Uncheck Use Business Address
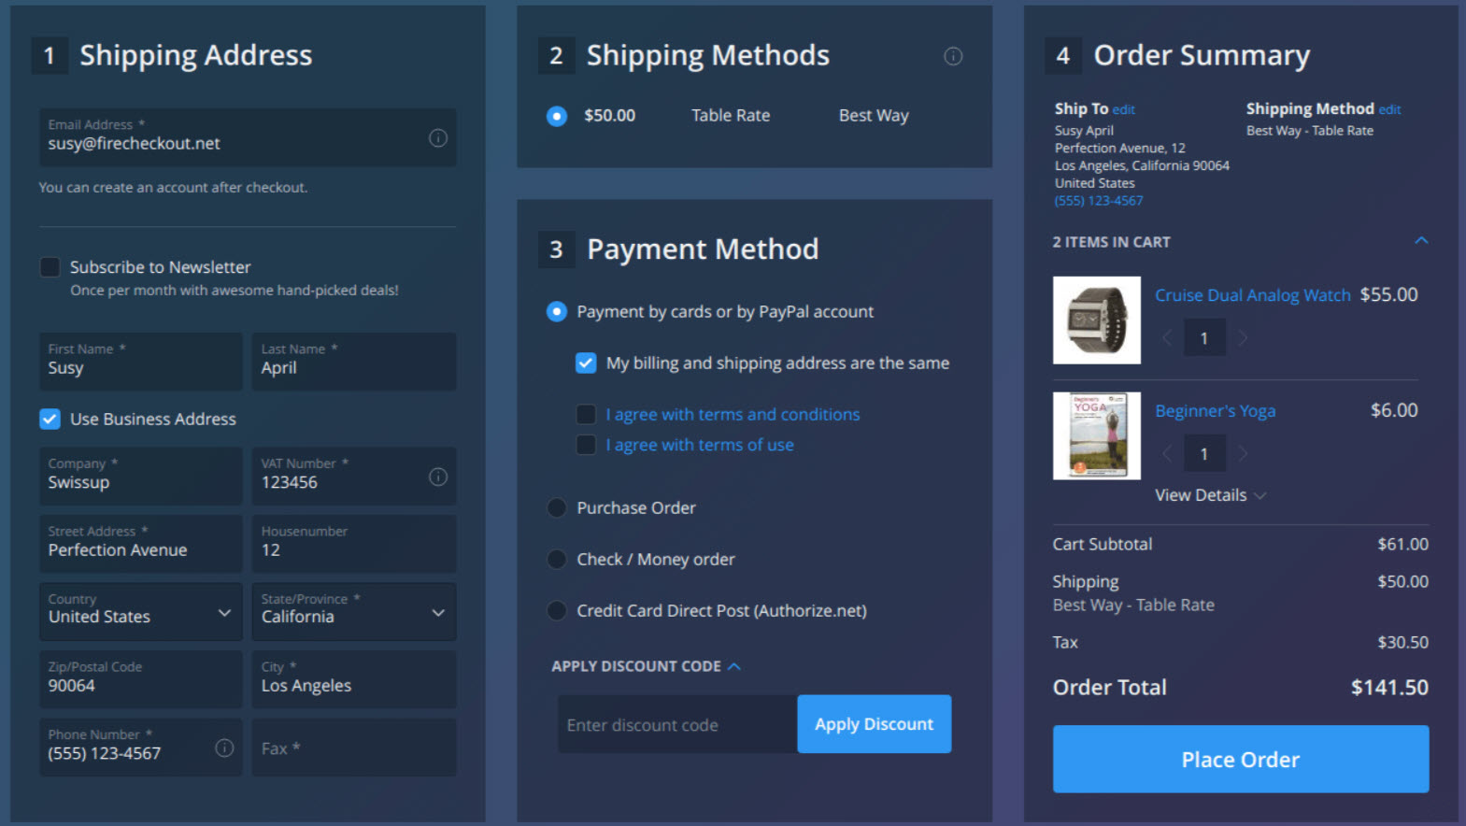 tap(50, 420)
